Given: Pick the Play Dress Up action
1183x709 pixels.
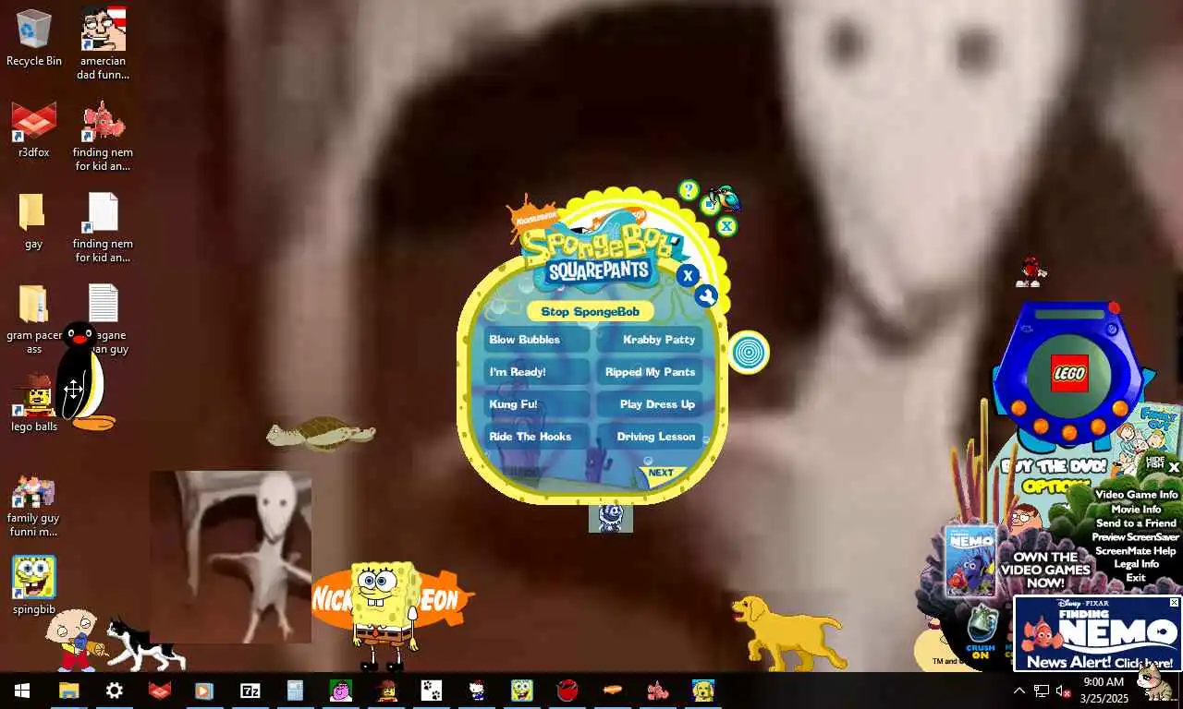Looking at the screenshot, I should pyautogui.click(x=650, y=404).
